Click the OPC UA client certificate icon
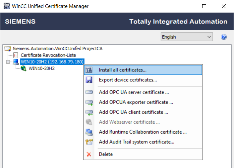Viewport: 234px width, 168px height. click(x=89, y=112)
